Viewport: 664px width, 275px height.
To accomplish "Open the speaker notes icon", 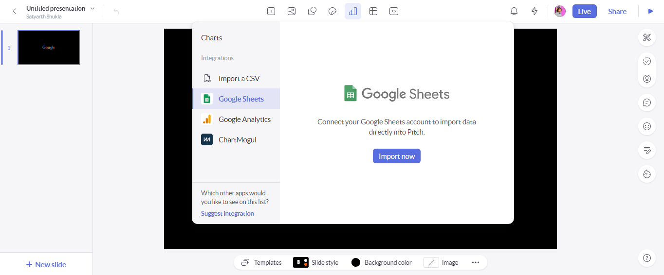I will click(x=646, y=150).
